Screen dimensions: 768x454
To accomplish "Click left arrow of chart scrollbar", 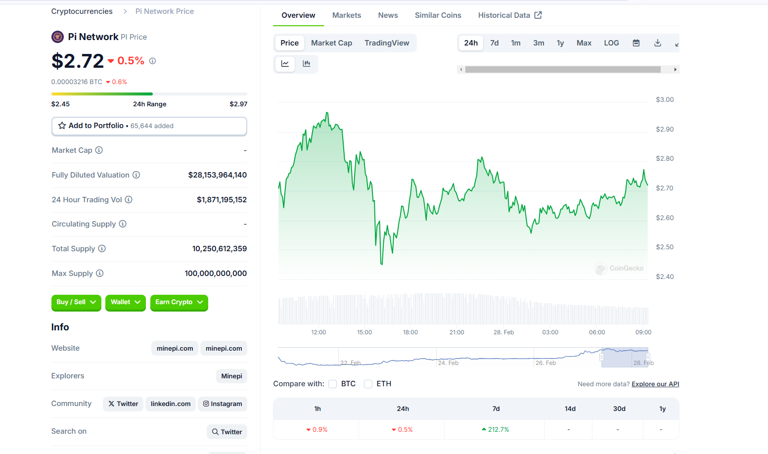I will click(461, 69).
